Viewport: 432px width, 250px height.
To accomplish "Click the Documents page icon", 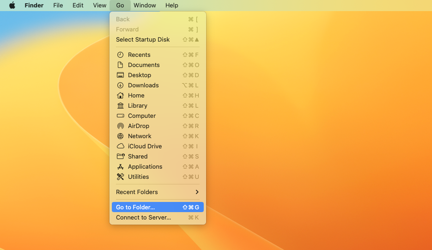I will coord(121,65).
